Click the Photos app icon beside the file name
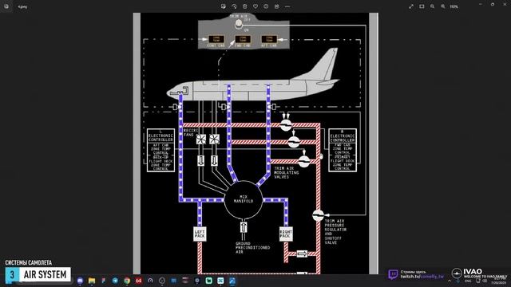This screenshot has width=511, height=287. click(x=6, y=6)
